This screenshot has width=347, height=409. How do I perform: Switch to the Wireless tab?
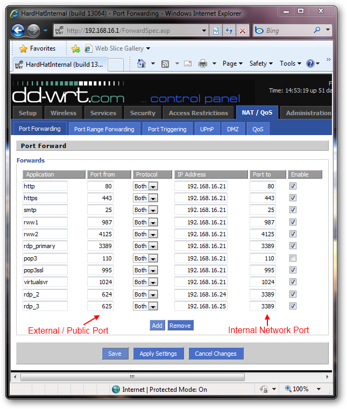[63, 113]
